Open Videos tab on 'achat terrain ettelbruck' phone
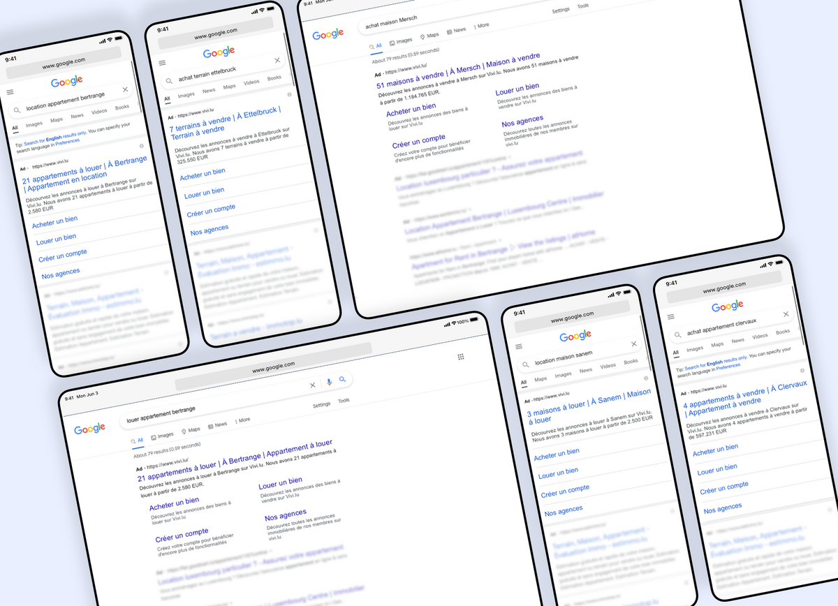The image size is (838, 606). 251,82
